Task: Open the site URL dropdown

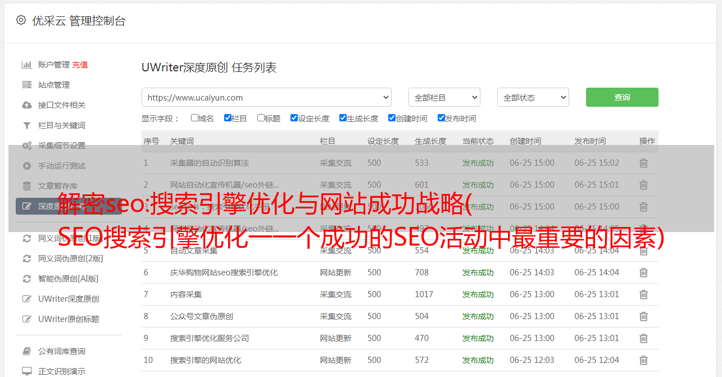Action: coord(266,97)
